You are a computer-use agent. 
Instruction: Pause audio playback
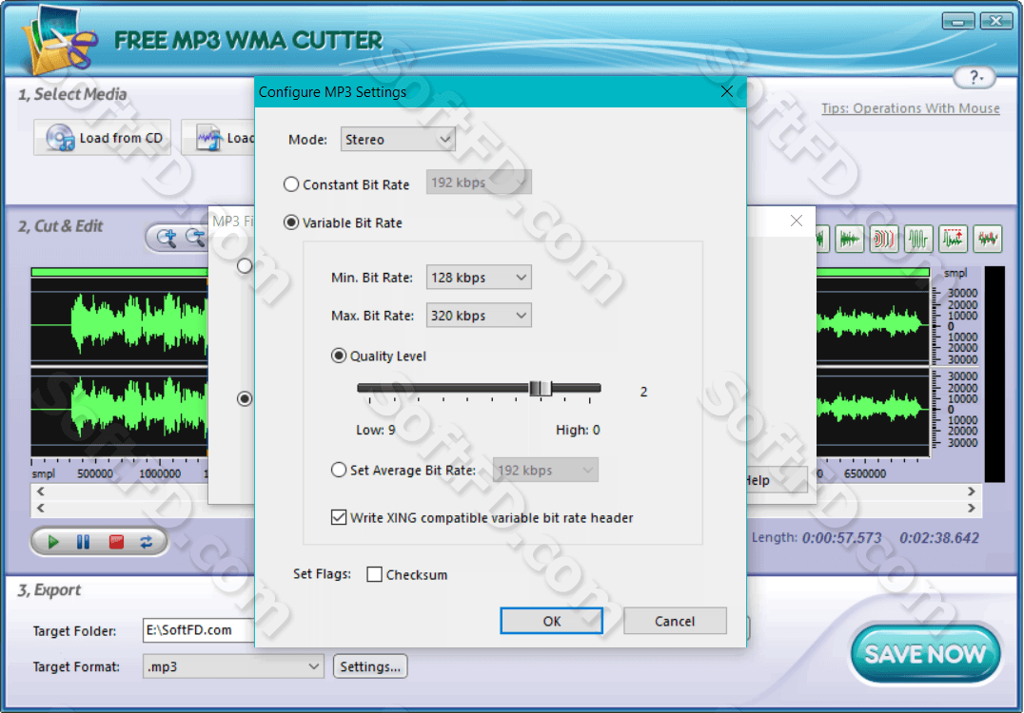point(84,542)
